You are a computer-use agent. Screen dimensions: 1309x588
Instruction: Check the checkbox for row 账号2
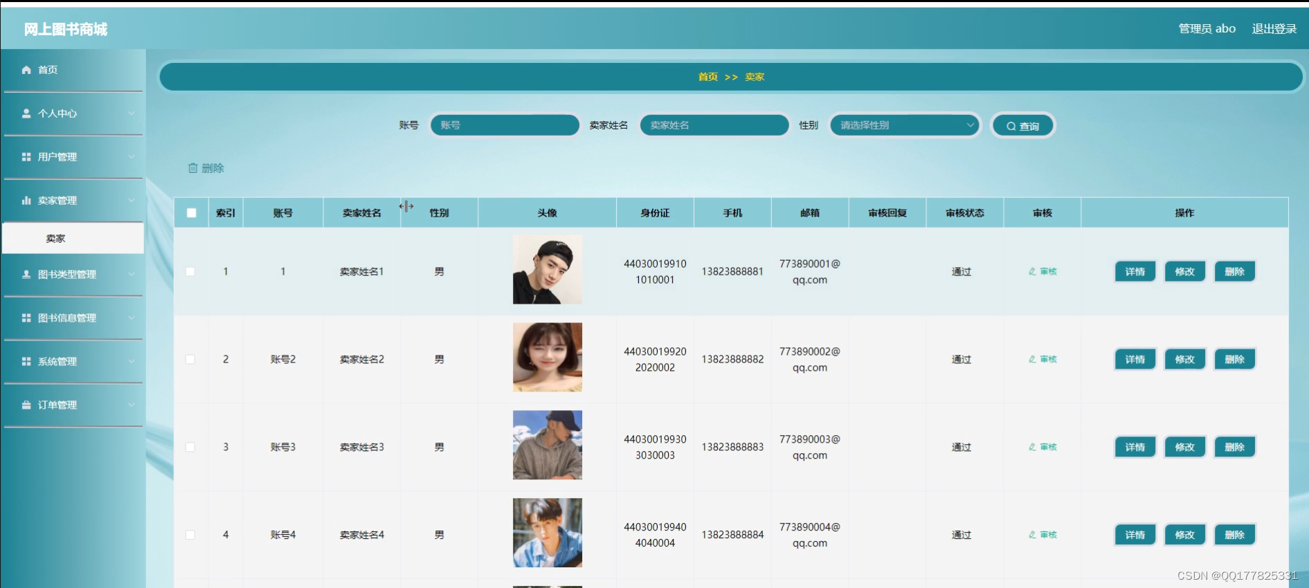pos(190,360)
